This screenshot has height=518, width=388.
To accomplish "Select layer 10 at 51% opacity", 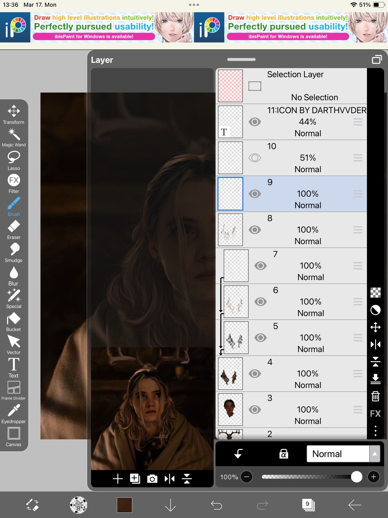I will 291,158.
